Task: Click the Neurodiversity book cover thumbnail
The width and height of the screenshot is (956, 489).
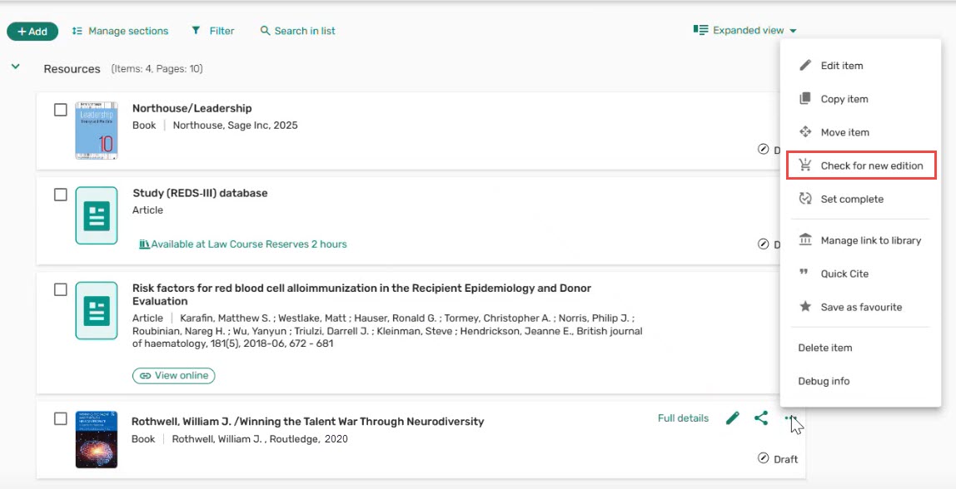Action: click(x=97, y=440)
